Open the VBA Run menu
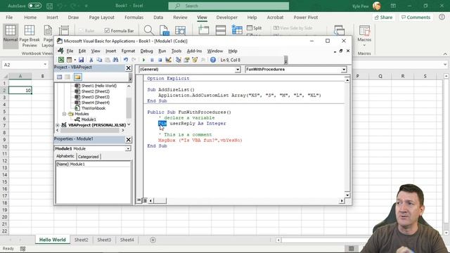This screenshot has width=450, height=253. (162, 51)
